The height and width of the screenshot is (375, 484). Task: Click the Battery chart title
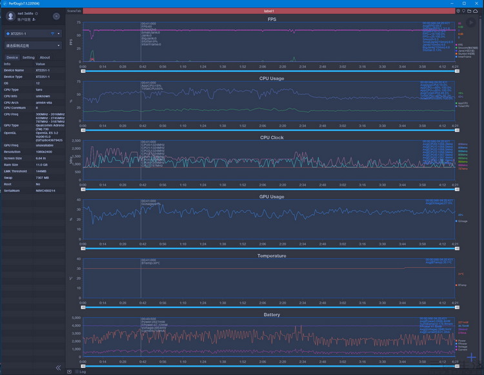point(272,314)
